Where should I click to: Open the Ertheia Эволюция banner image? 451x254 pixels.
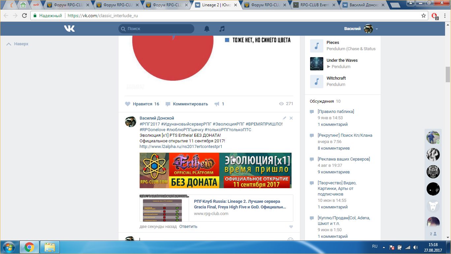pyautogui.click(x=215, y=170)
